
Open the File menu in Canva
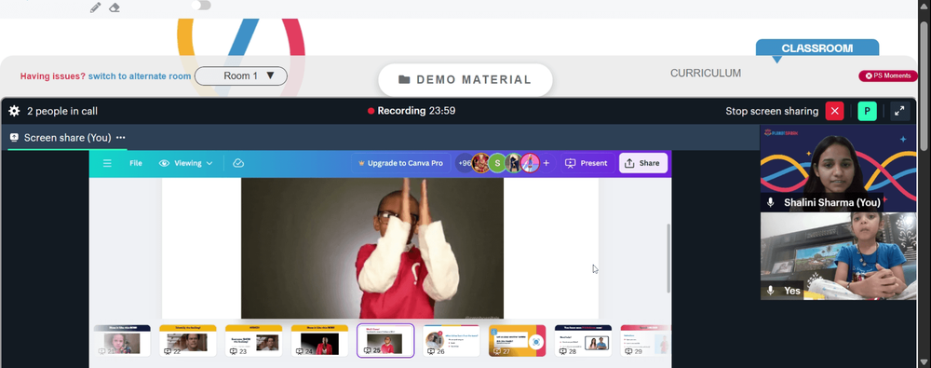coord(136,163)
